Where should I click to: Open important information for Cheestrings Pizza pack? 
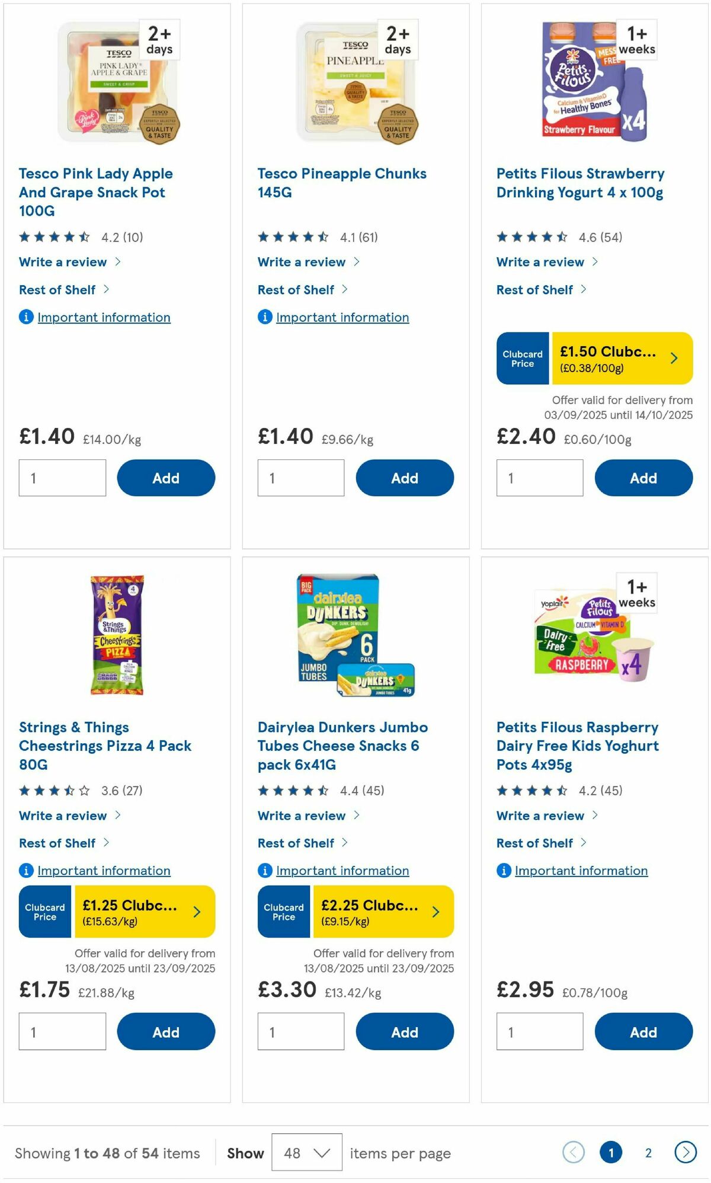click(x=25, y=871)
